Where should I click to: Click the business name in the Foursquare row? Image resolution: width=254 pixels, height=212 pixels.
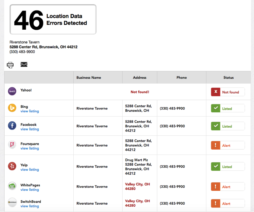pos(92,145)
